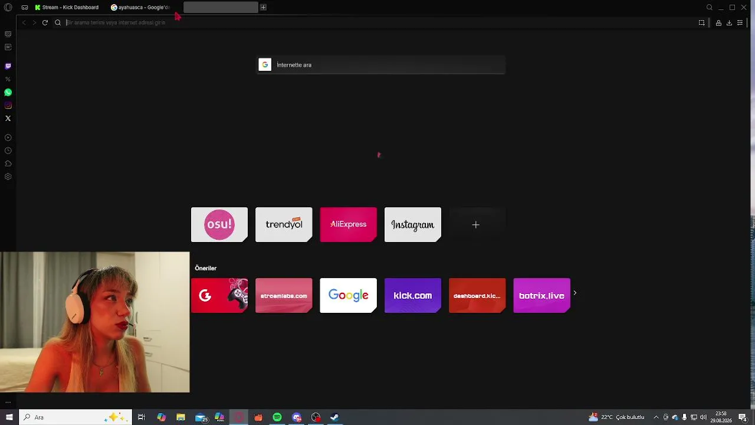Viewport: 755px width, 425px height.
Task: Open kick.com suggestion tile
Action: [x=413, y=295]
